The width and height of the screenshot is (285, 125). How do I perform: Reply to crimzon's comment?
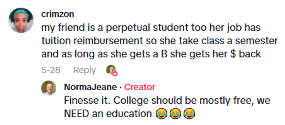point(84,70)
